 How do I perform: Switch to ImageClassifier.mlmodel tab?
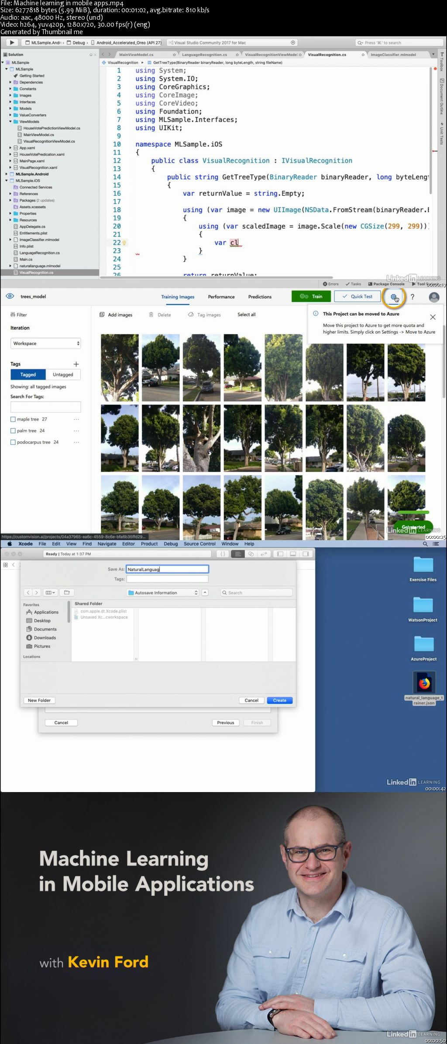(x=393, y=55)
